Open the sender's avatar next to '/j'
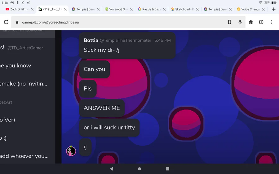 71,151
